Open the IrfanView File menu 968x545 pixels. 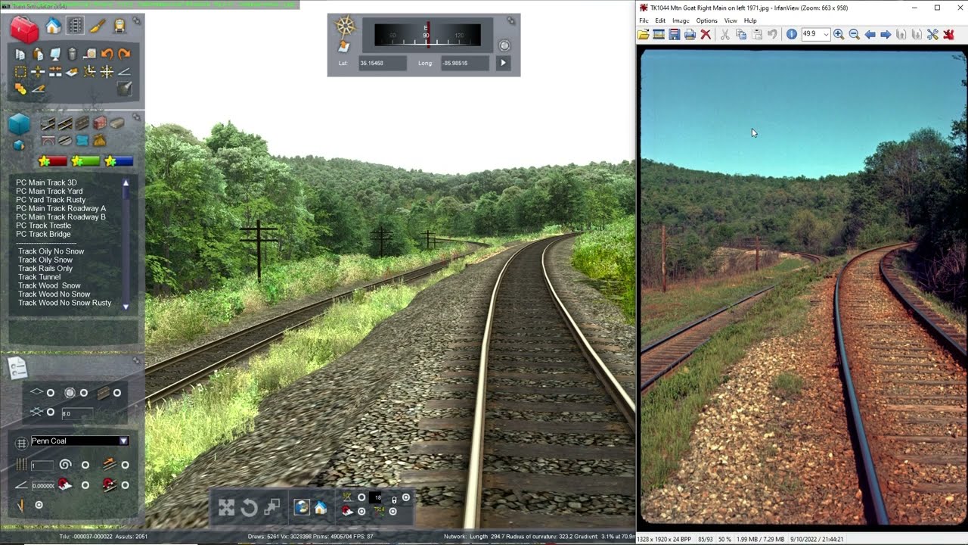click(x=644, y=20)
